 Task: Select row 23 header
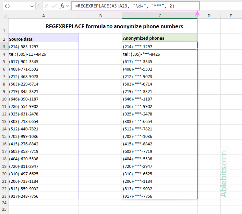[4, 195]
